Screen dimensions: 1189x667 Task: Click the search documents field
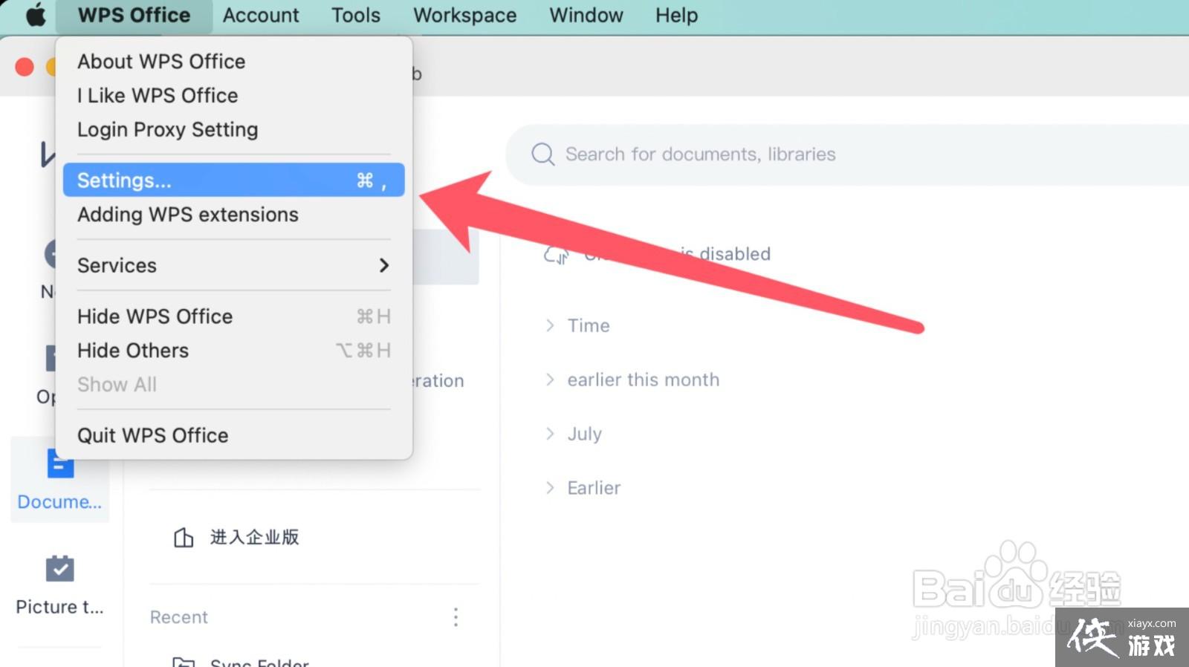(847, 154)
